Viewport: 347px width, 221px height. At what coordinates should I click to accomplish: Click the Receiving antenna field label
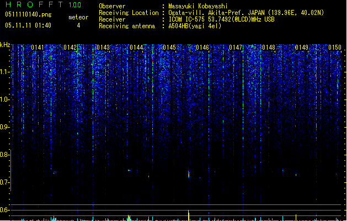click(x=127, y=26)
